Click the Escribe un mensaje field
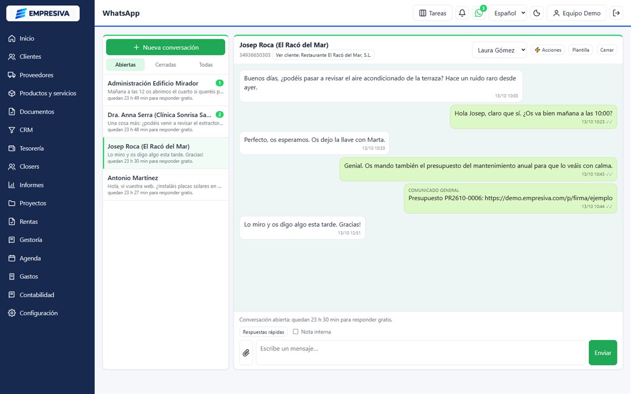This screenshot has width=631, height=394. point(421,352)
